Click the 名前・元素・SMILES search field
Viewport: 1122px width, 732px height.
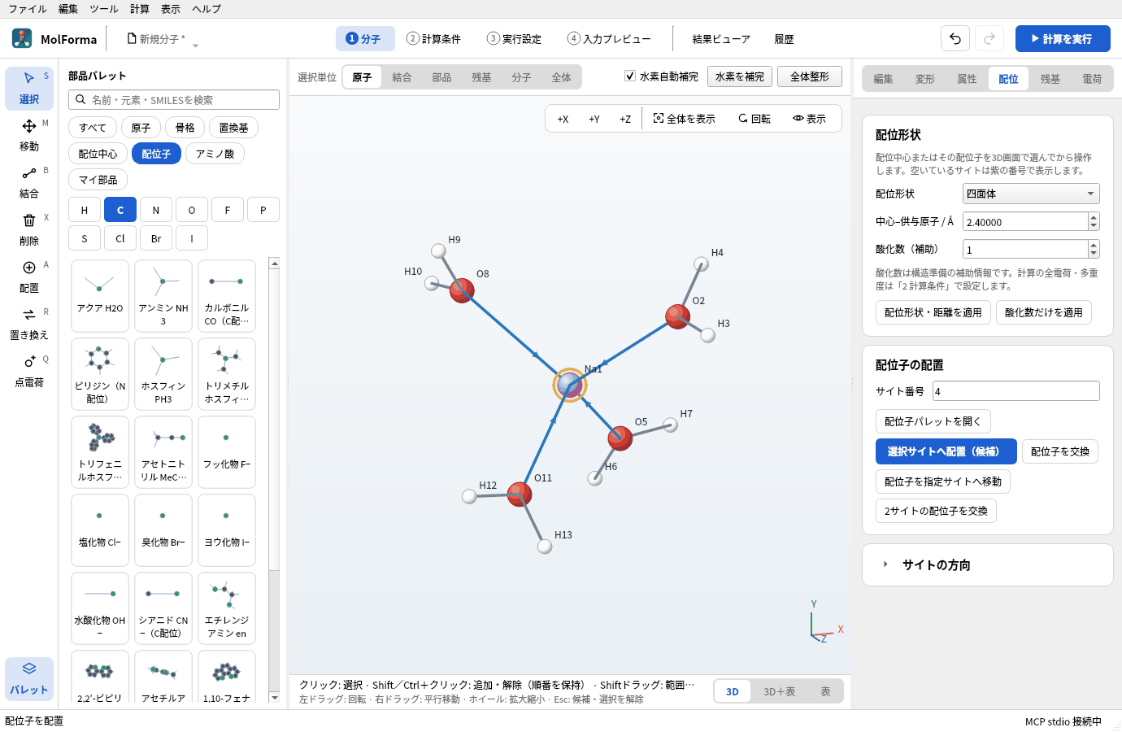coord(174,99)
